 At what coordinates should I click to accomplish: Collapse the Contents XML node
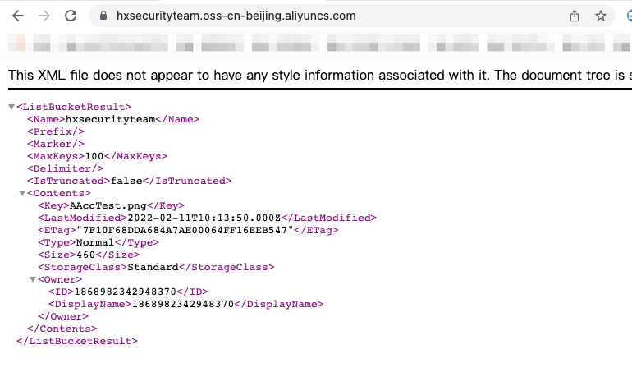(22, 193)
